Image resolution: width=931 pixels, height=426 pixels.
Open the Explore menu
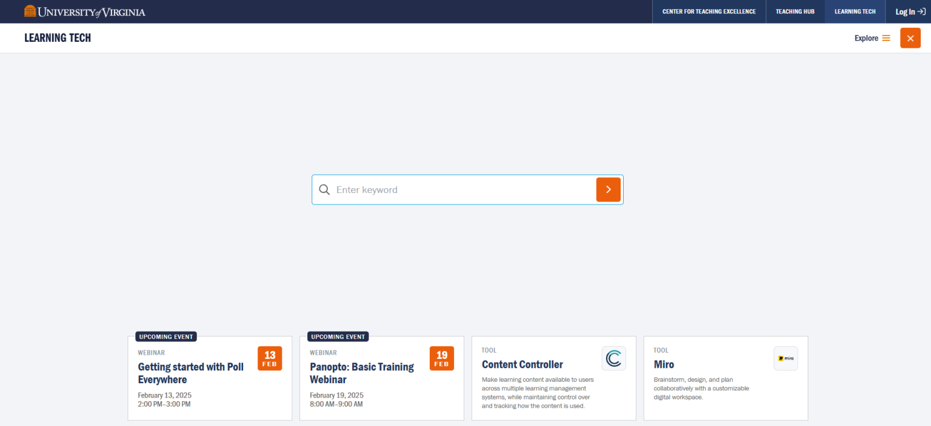point(865,38)
